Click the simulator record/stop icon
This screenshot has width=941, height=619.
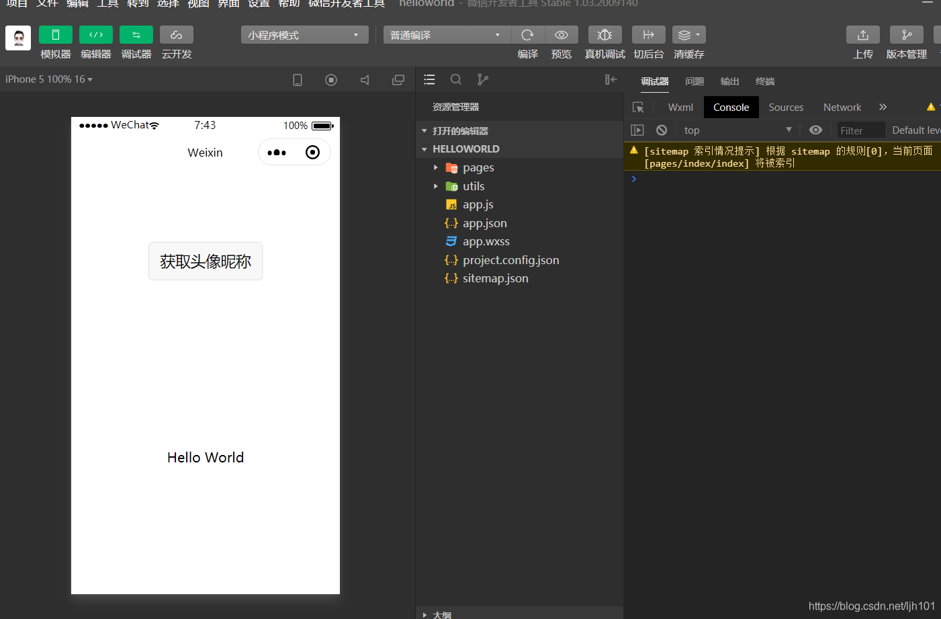point(331,80)
